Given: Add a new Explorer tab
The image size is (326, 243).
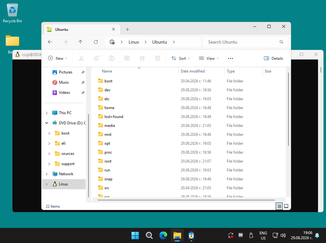Looking at the screenshot, I should pyautogui.click(x=127, y=30).
